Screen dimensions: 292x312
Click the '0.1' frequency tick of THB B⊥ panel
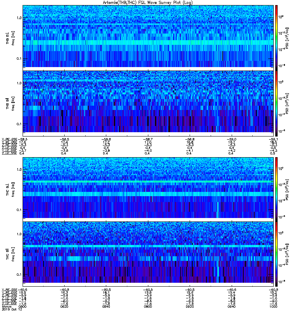pos(19,58)
